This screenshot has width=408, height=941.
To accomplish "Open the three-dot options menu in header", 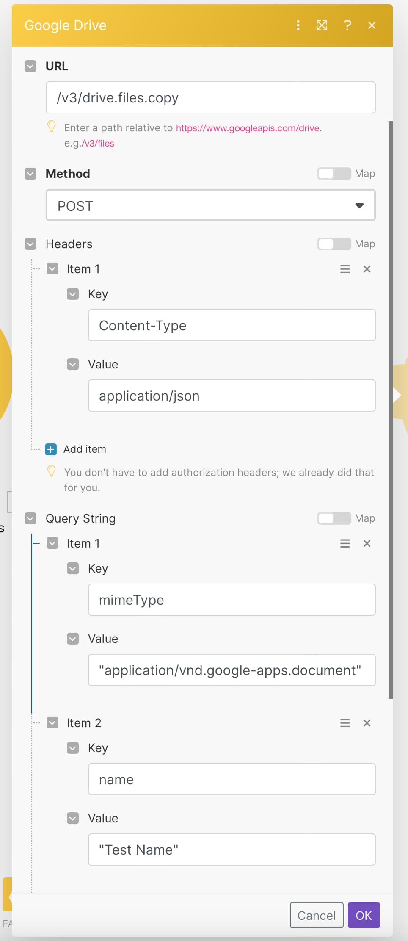I will [x=298, y=25].
